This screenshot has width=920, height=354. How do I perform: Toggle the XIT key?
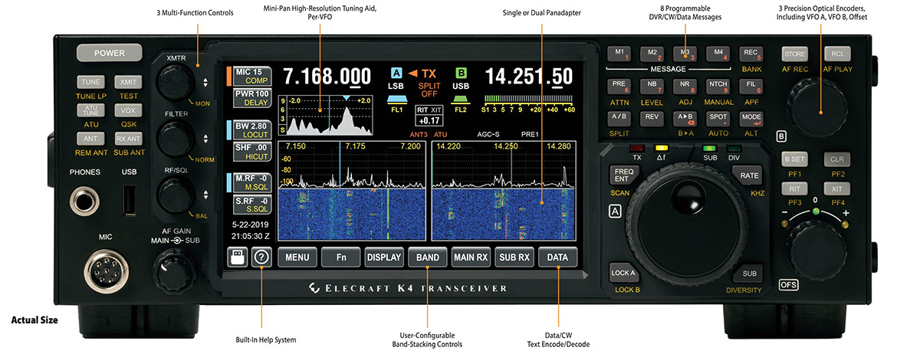coord(836,188)
